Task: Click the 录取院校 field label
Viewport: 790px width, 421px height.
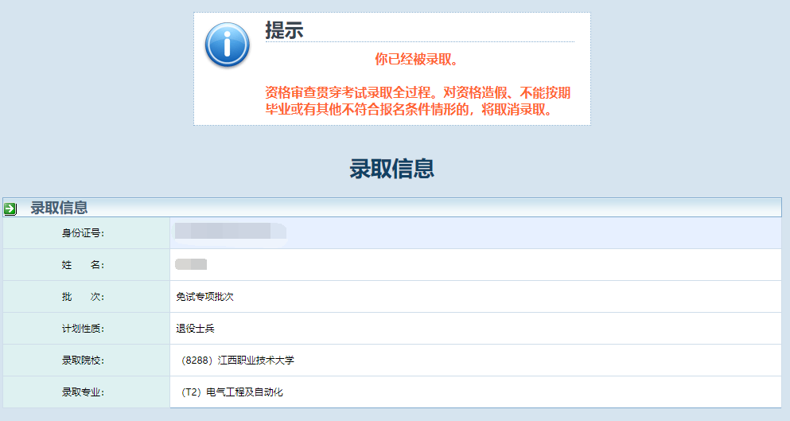Action: point(84,361)
